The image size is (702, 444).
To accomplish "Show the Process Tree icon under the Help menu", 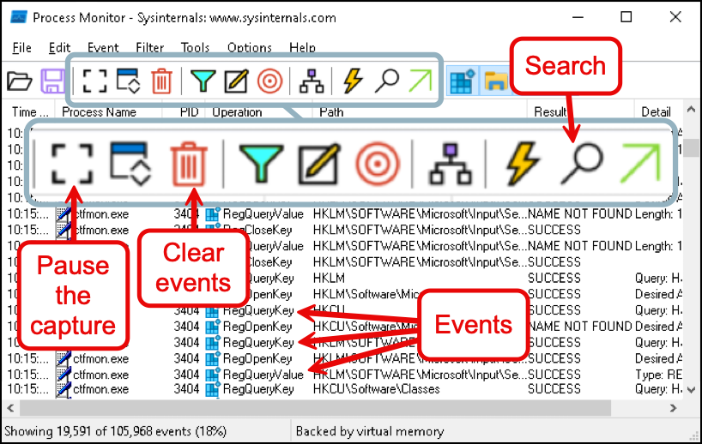I will tap(312, 81).
